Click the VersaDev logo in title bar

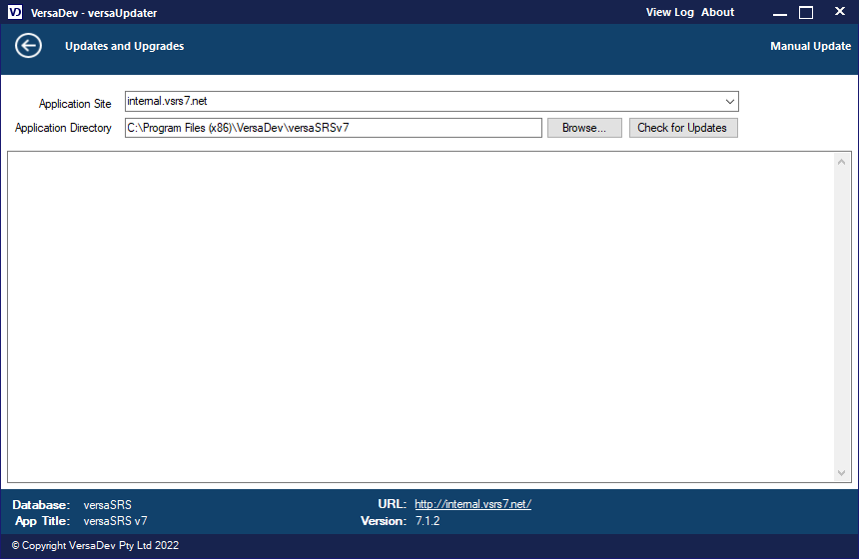click(14, 12)
